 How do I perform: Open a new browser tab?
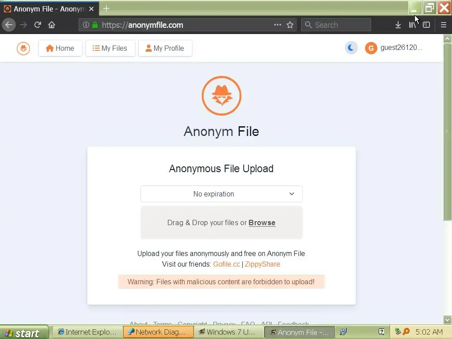[106, 9]
